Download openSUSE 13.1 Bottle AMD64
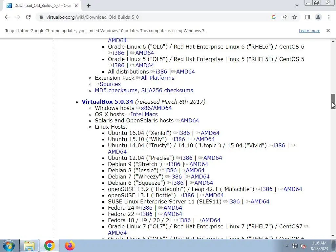The width and height of the screenshot is (336, 252). pos(214,195)
